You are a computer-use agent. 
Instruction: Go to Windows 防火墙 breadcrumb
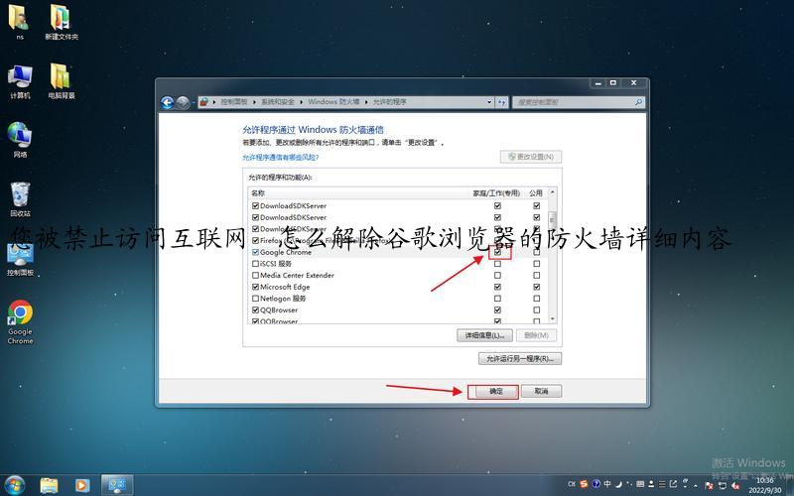[x=333, y=102]
